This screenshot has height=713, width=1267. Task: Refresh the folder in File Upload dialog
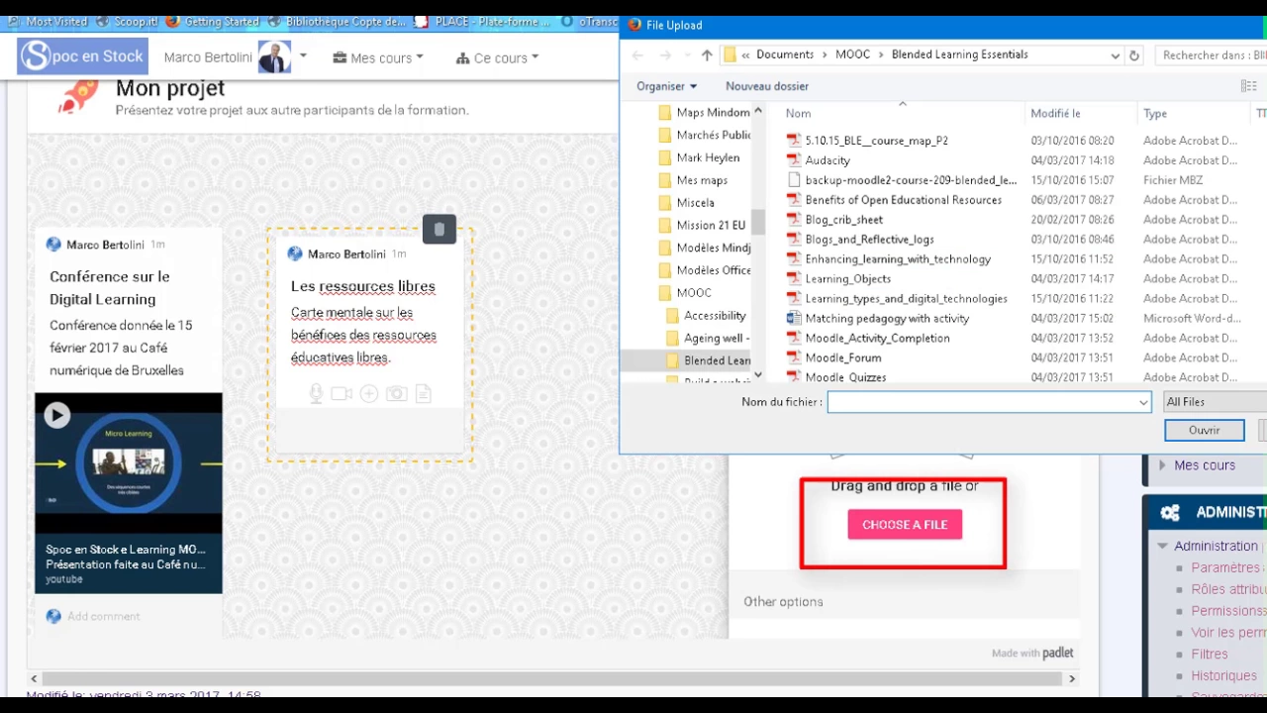click(1134, 55)
